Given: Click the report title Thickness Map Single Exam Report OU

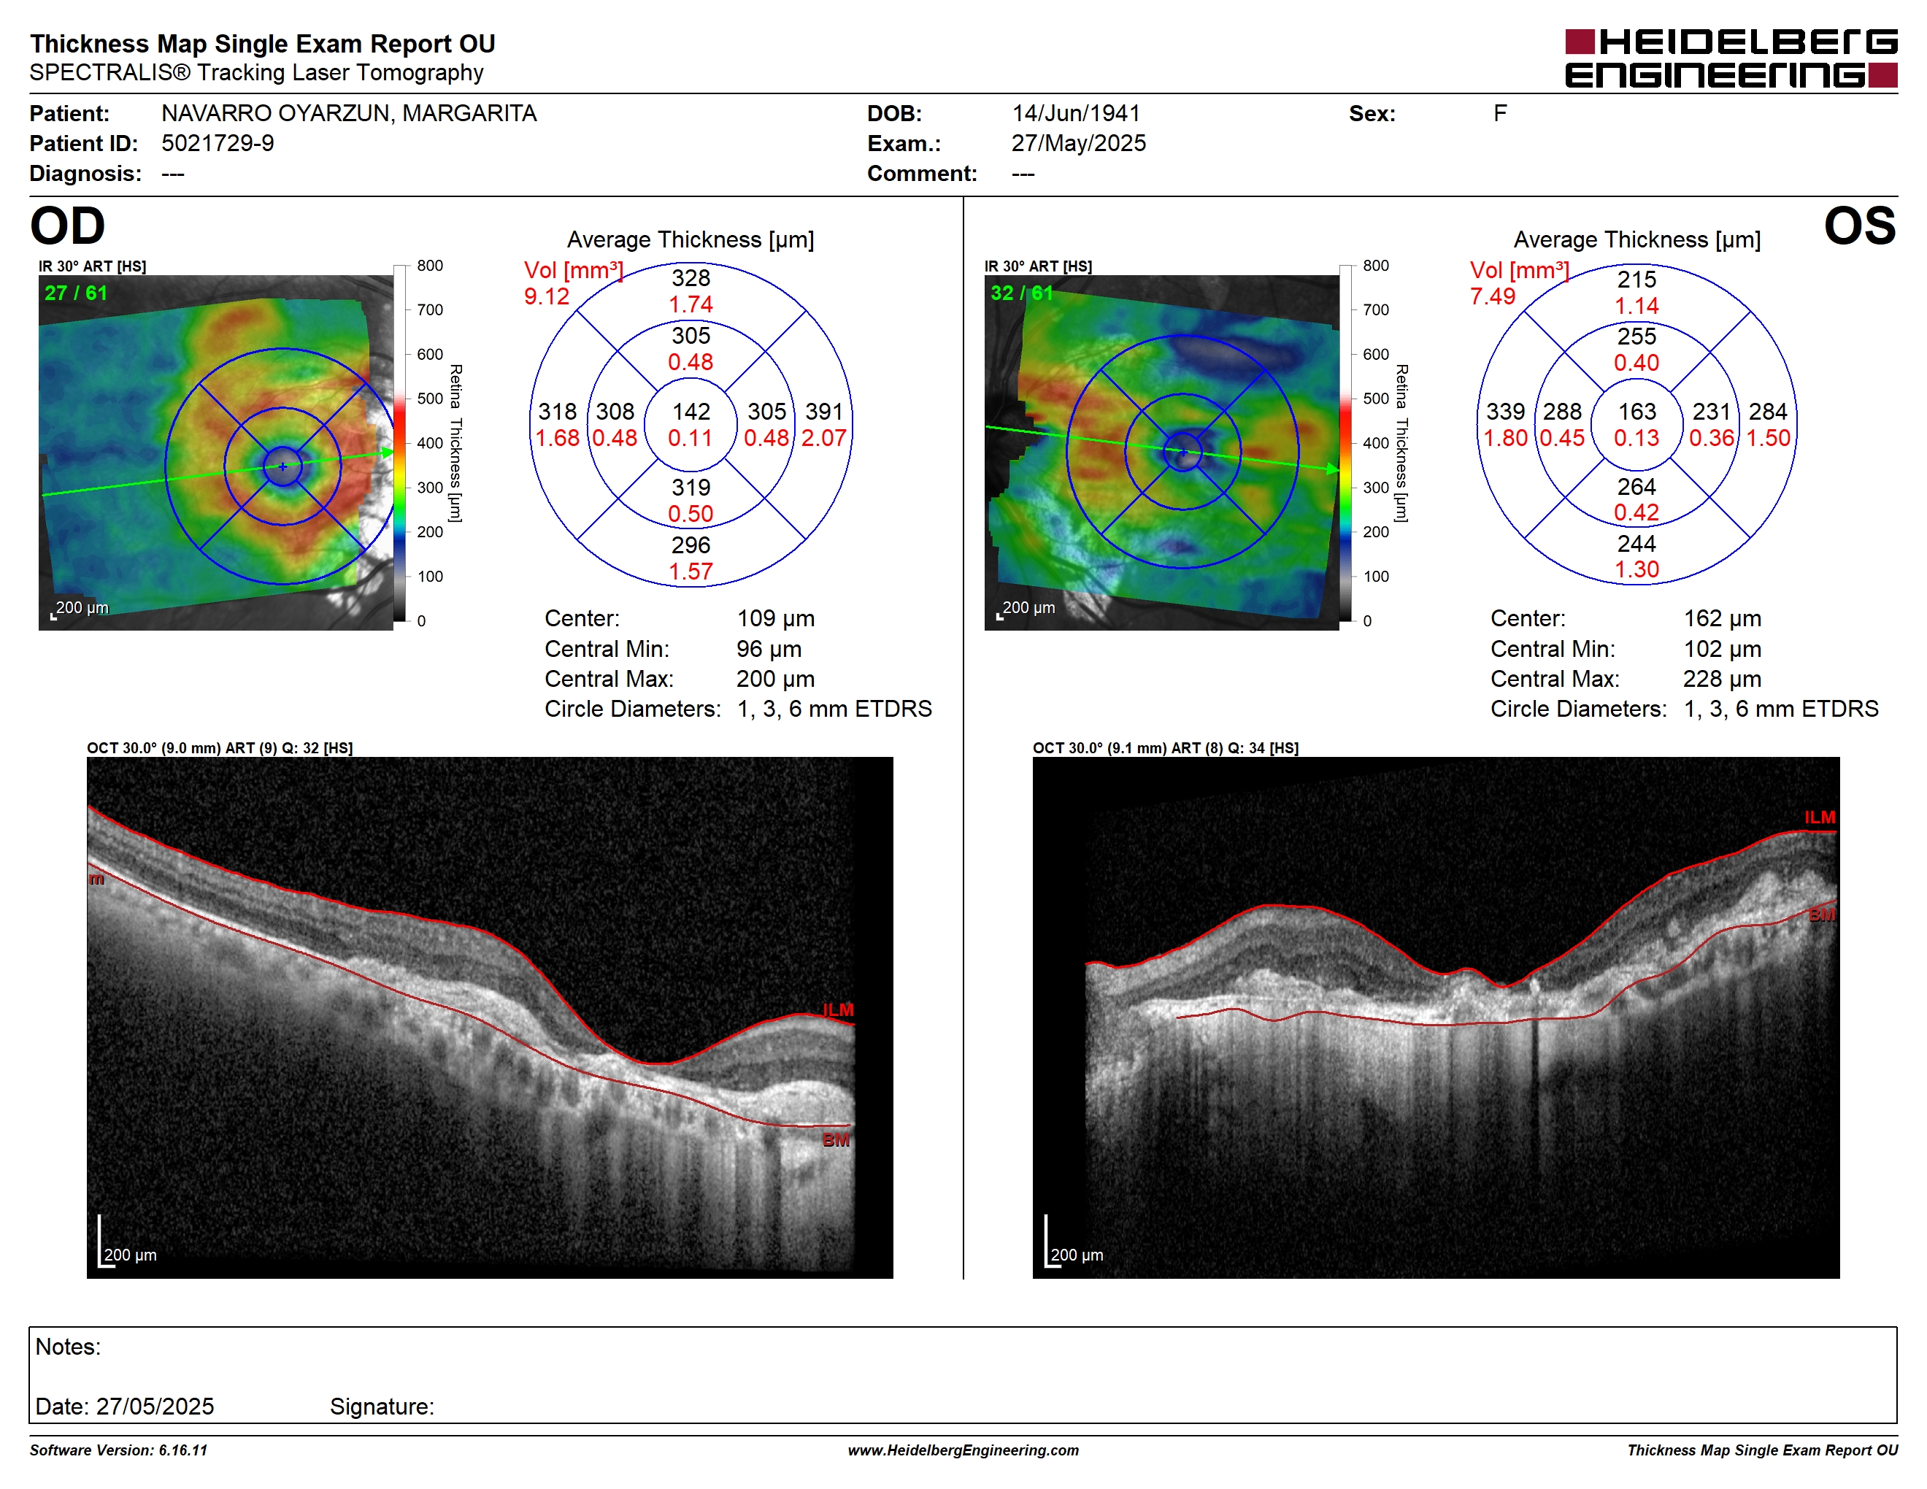Looking at the screenshot, I should tap(263, 44).
